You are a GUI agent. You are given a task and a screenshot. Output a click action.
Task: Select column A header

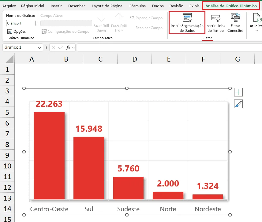32,59
